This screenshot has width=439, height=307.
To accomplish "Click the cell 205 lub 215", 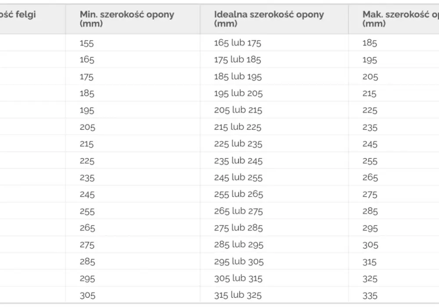I will tap(238, 110).
